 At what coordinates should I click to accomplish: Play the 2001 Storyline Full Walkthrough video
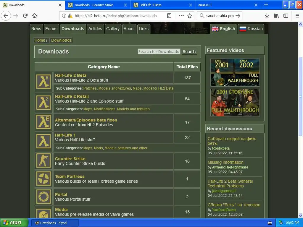pyautogui.click(x=235, y=103)
